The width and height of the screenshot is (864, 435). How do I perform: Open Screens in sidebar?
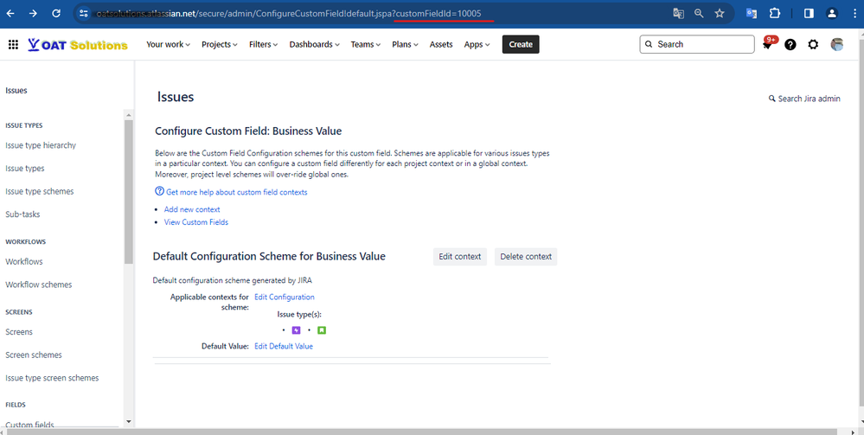point(19,332)
